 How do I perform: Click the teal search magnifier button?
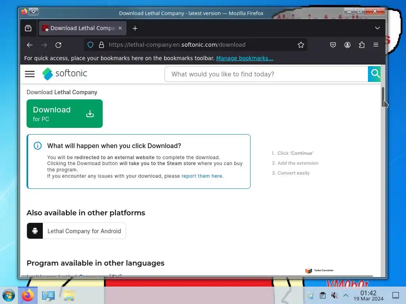click(374, 74)
